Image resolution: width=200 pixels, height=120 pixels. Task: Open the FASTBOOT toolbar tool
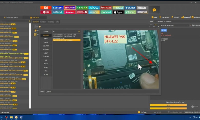click(164, 17)
